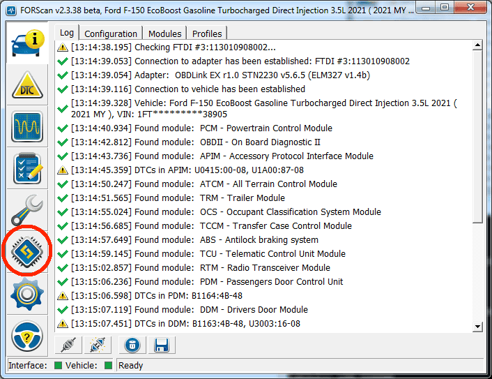This screenshot has height=379, width=492.
Task: Select the 'Adapter: OBDLink EX r1.0' log line
Action: click(263, 75)
